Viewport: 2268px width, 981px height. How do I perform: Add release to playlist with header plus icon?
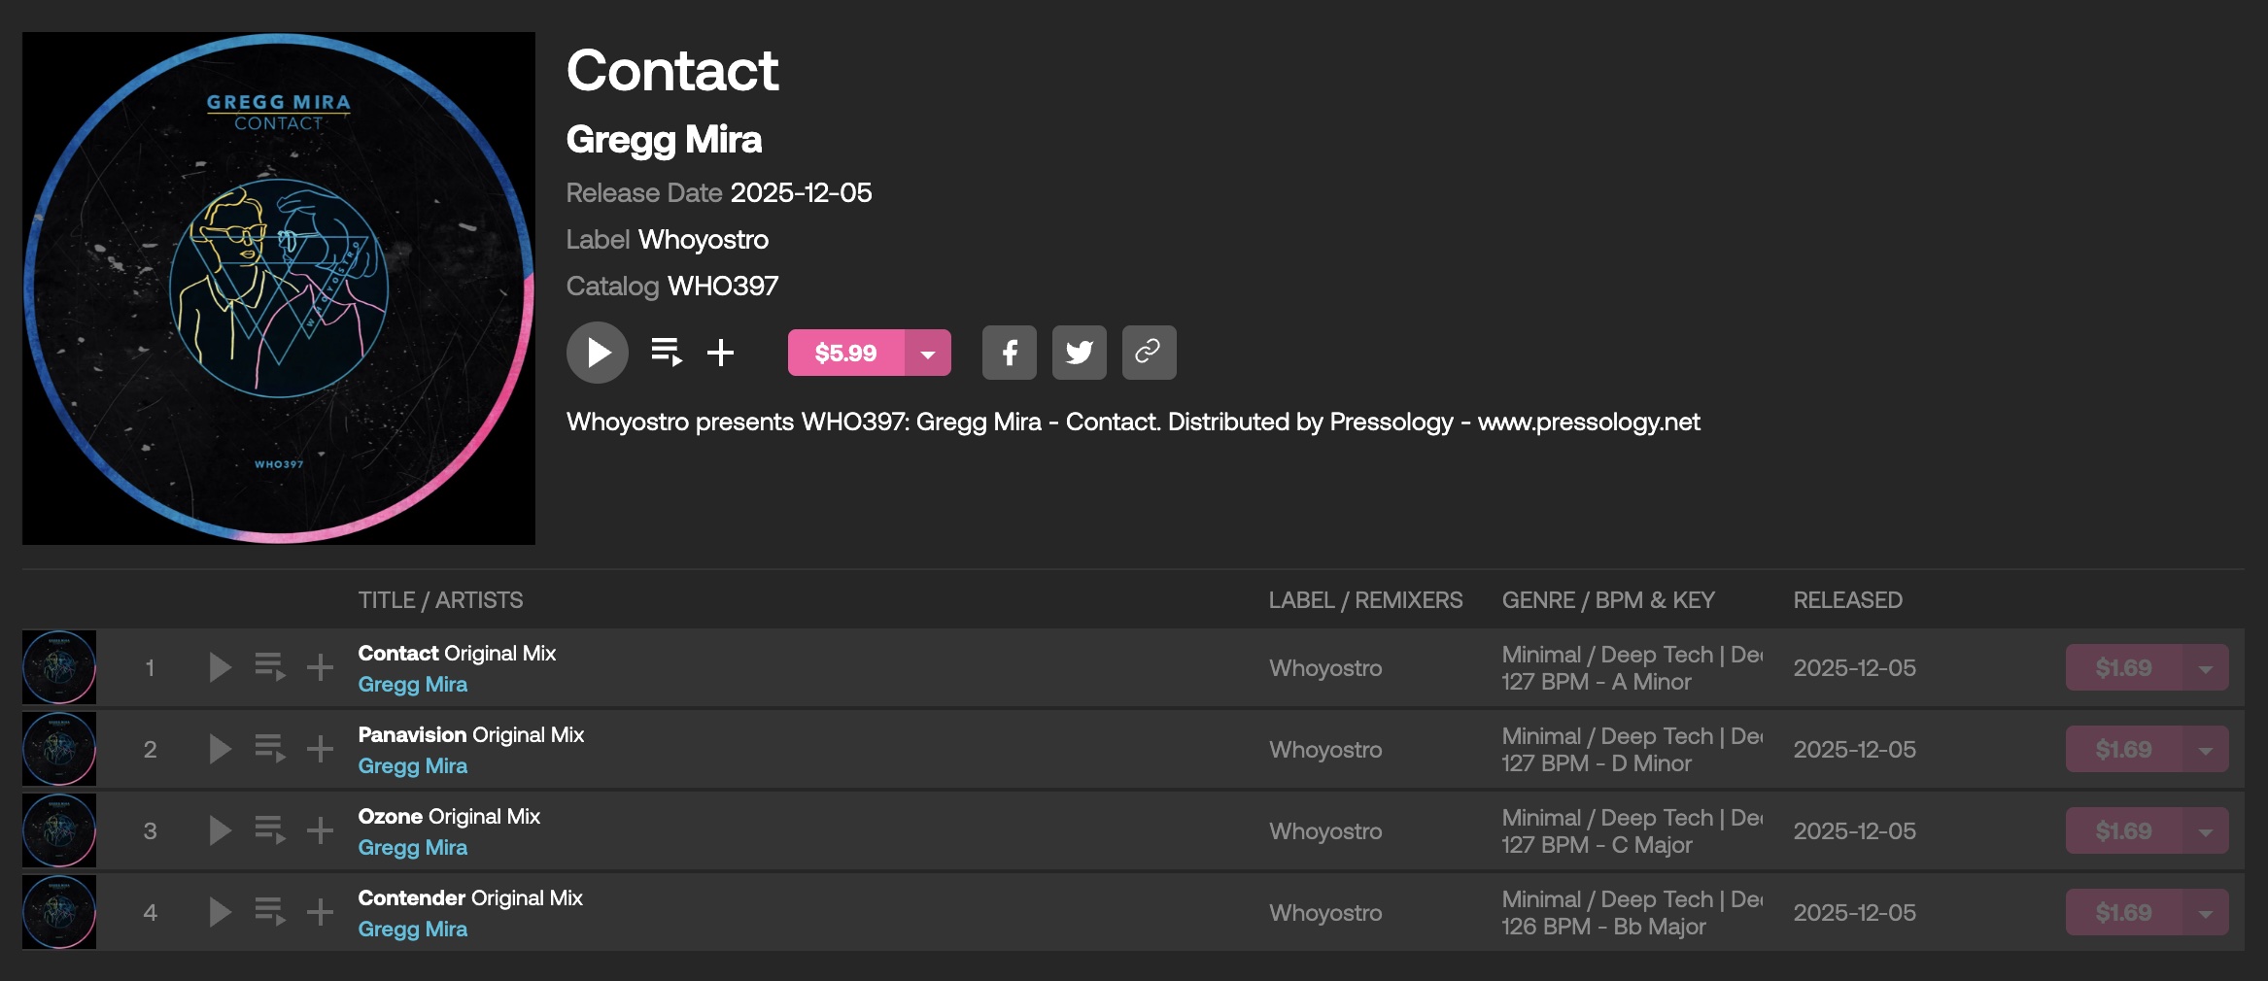[720, 353]
